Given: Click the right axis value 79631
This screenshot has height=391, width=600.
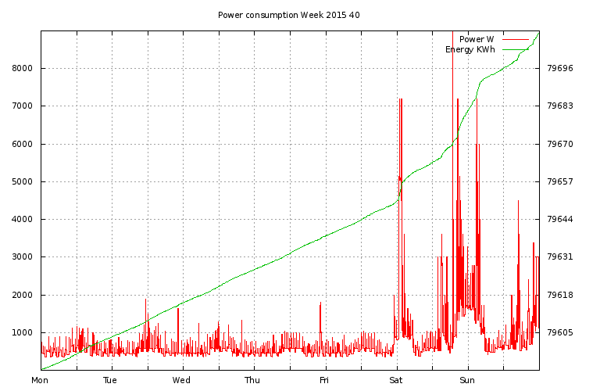Looking at the screenshot, I should coord(560,257).
